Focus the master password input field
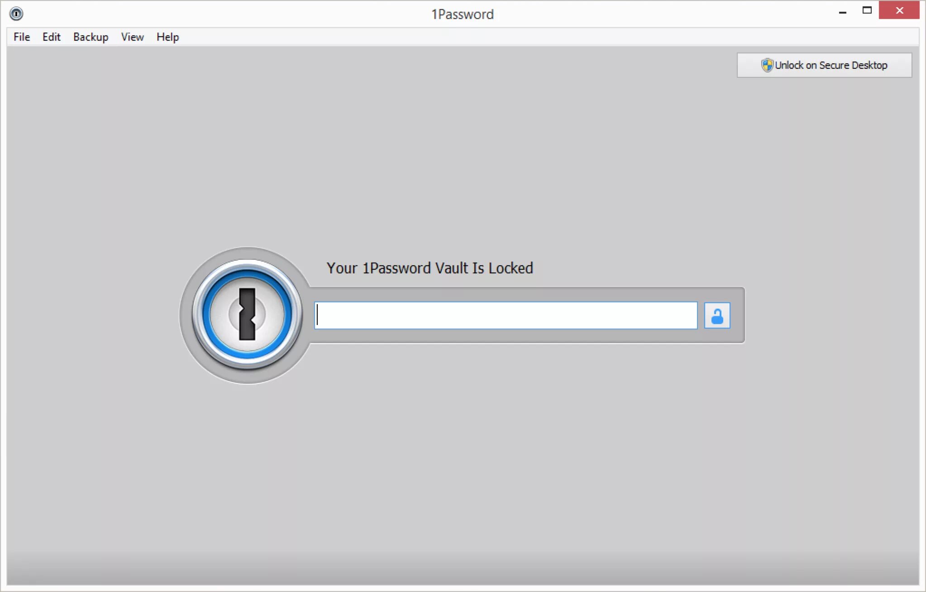The image size is (926, 592). [506, 315]
